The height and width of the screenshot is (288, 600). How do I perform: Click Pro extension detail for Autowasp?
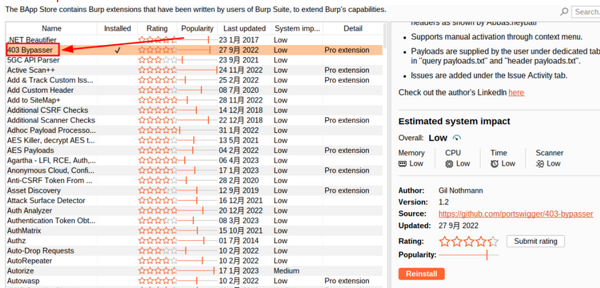point(346,281)
